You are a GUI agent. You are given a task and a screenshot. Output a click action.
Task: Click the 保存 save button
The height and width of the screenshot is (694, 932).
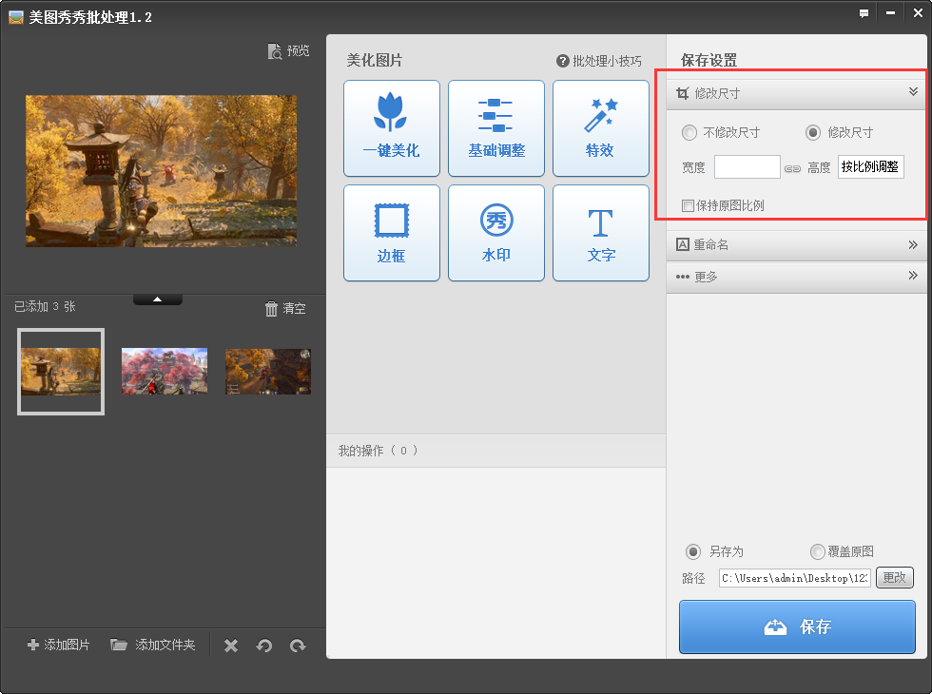pos(796,627)
